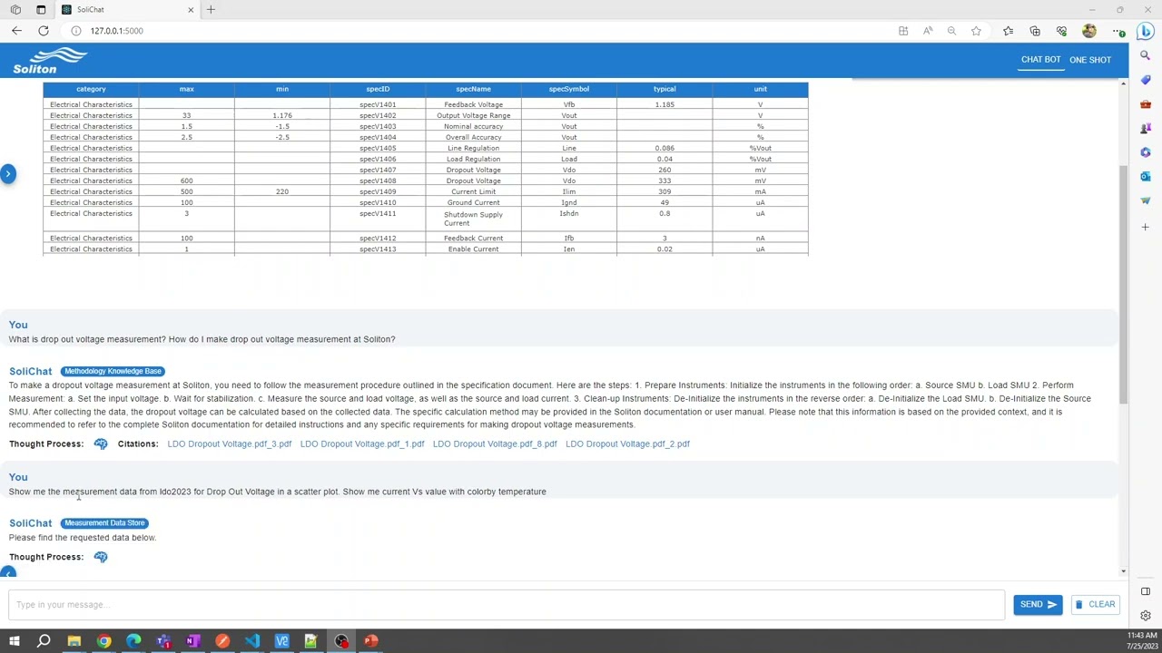The height and width of the screenshot is (653, 1162).
Task: Open File Explorer from the taskbar
Action: (x=74, y=641)
